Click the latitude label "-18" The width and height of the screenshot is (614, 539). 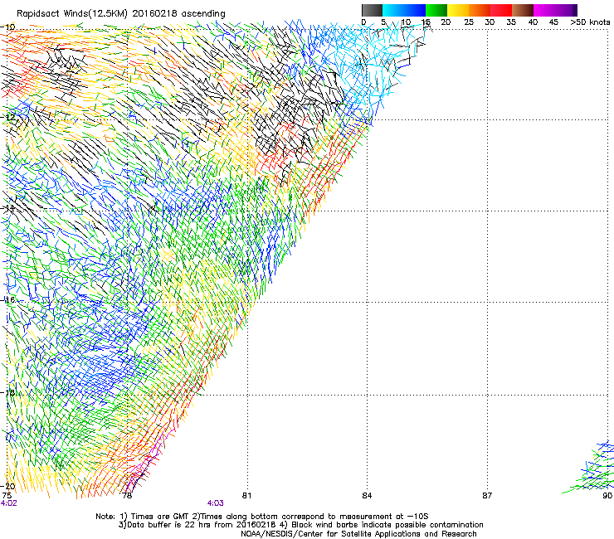(8, 392)
